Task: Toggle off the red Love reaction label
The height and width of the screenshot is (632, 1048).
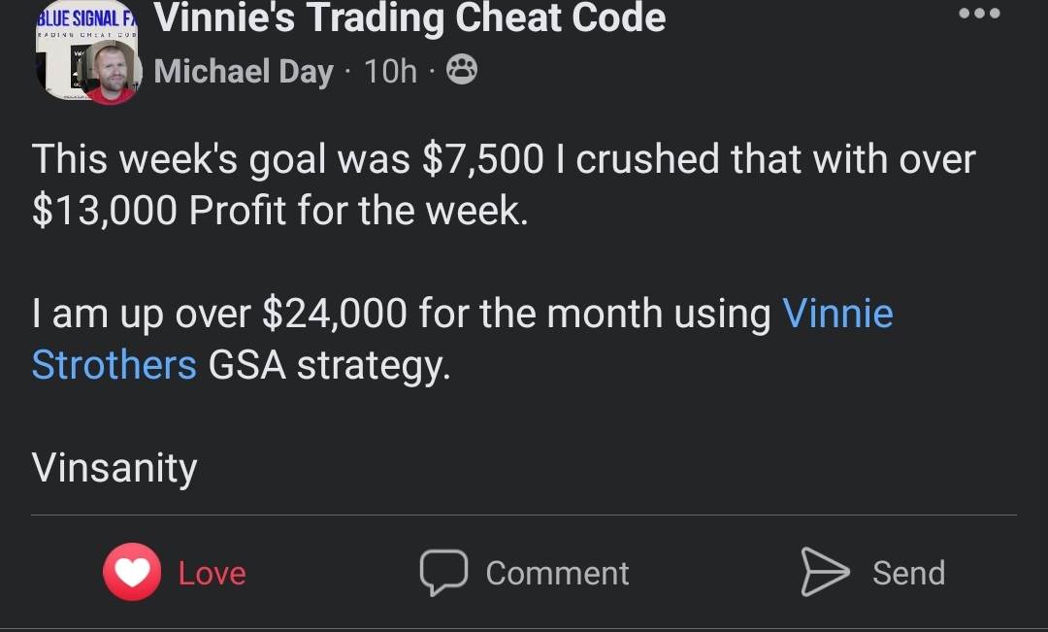Action: click(212, 573)
